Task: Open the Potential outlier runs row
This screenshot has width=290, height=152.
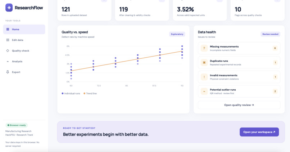Action: tap(239, 91)
